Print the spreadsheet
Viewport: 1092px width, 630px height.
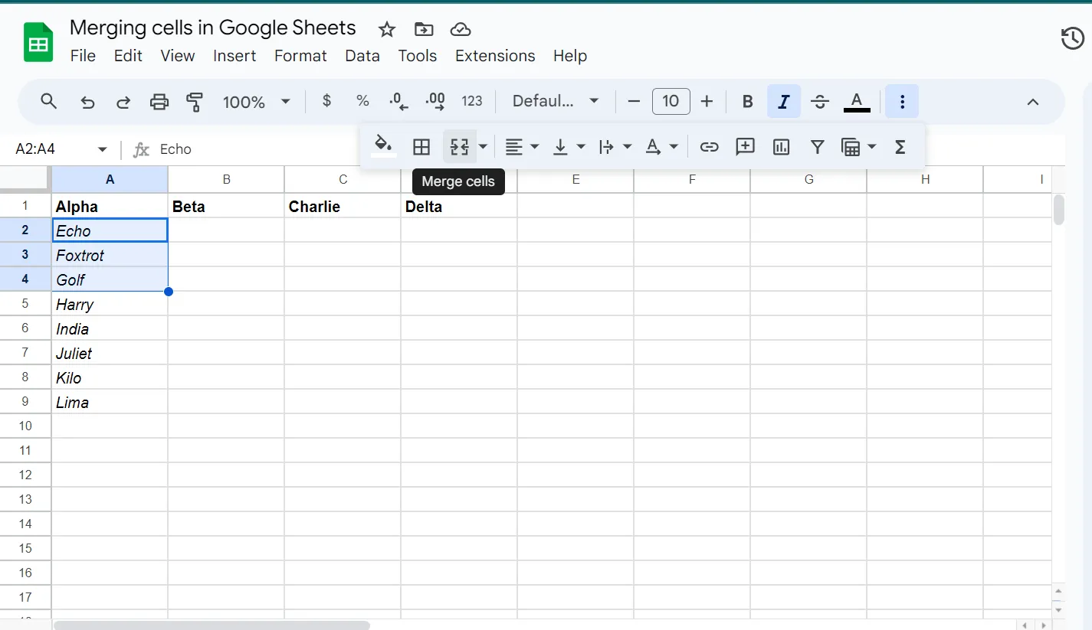coord(159,101)
